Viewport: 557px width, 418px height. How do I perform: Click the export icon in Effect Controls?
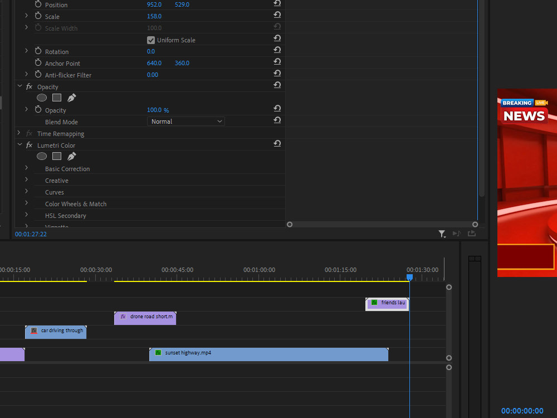[x=471, y=234]
